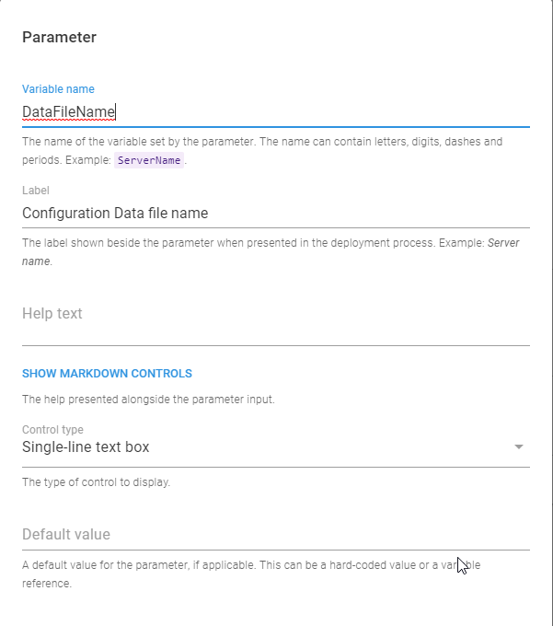Screen dimensions: 553x626
Task: Click the blue Variable name caption
Action: pos(58,89)
